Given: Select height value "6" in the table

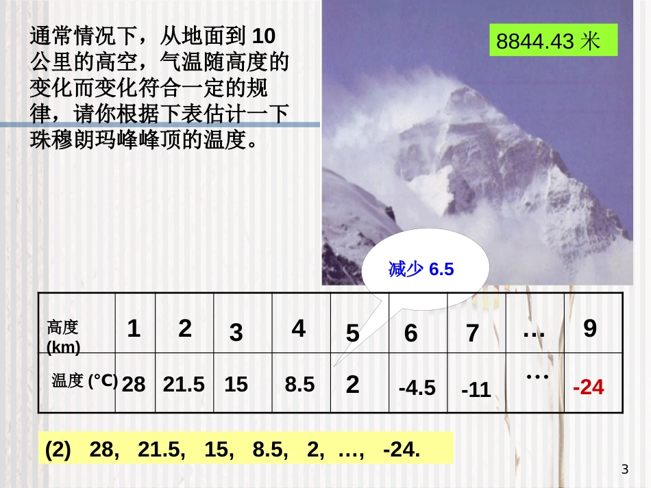Looking at the screenshot, I should click(x=410, y=333).
